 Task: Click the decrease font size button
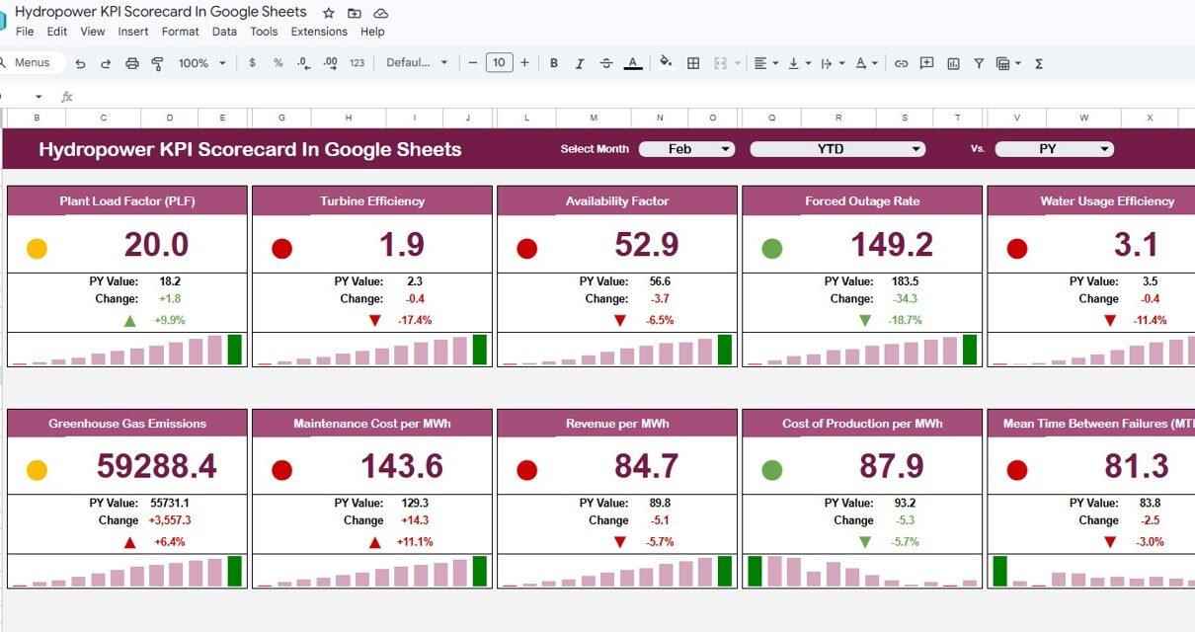coord(473,63)
